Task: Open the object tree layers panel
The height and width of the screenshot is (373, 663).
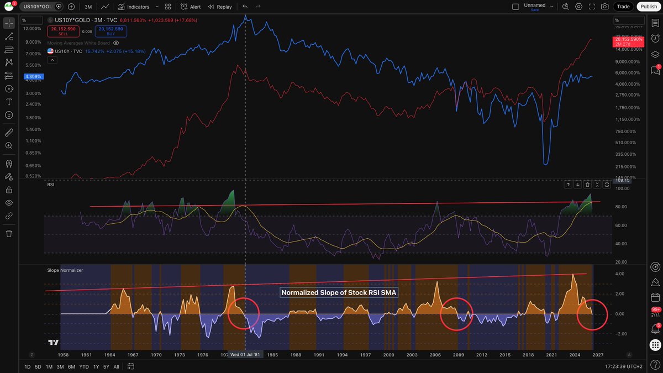Action: pos(655,54)
